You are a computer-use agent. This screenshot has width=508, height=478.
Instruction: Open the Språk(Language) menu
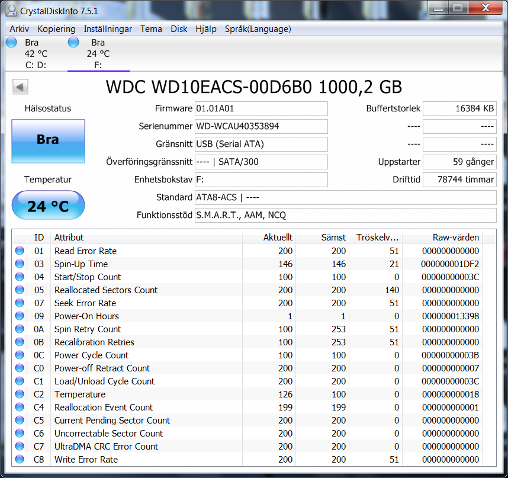tap(258, 29)
